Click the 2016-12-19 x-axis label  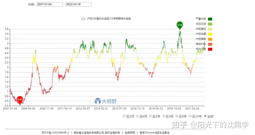pos(137,108)
